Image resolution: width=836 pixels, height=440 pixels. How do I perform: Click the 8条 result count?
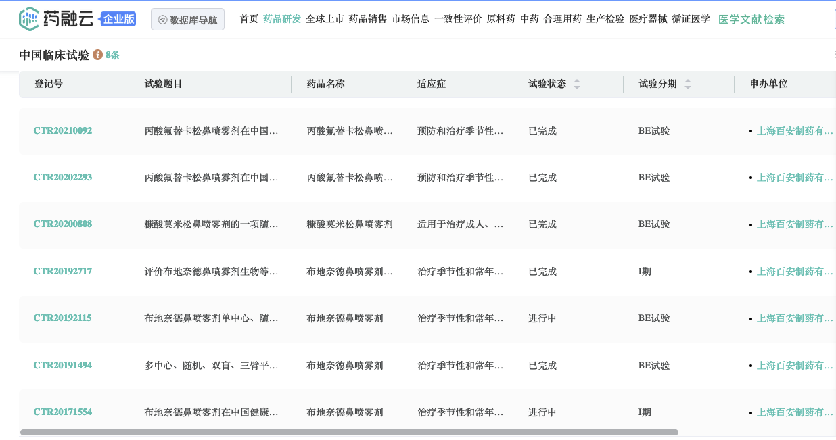point(112,55)
